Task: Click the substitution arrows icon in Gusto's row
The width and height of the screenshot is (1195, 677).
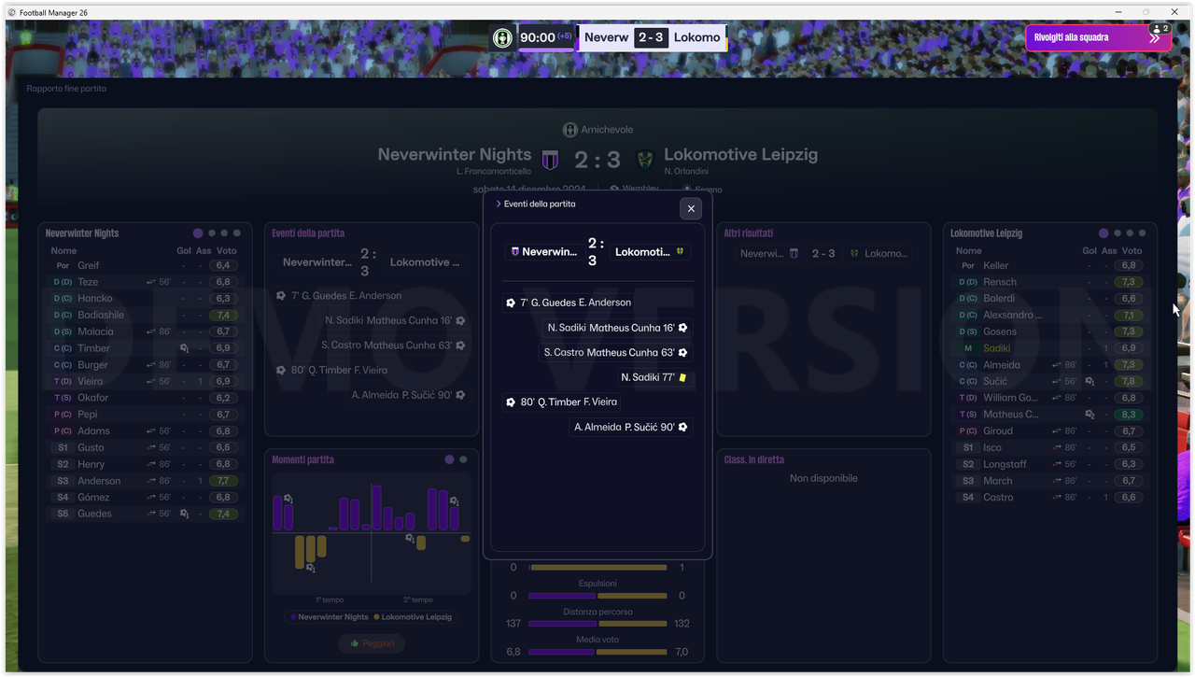Action: click(151, 447)
